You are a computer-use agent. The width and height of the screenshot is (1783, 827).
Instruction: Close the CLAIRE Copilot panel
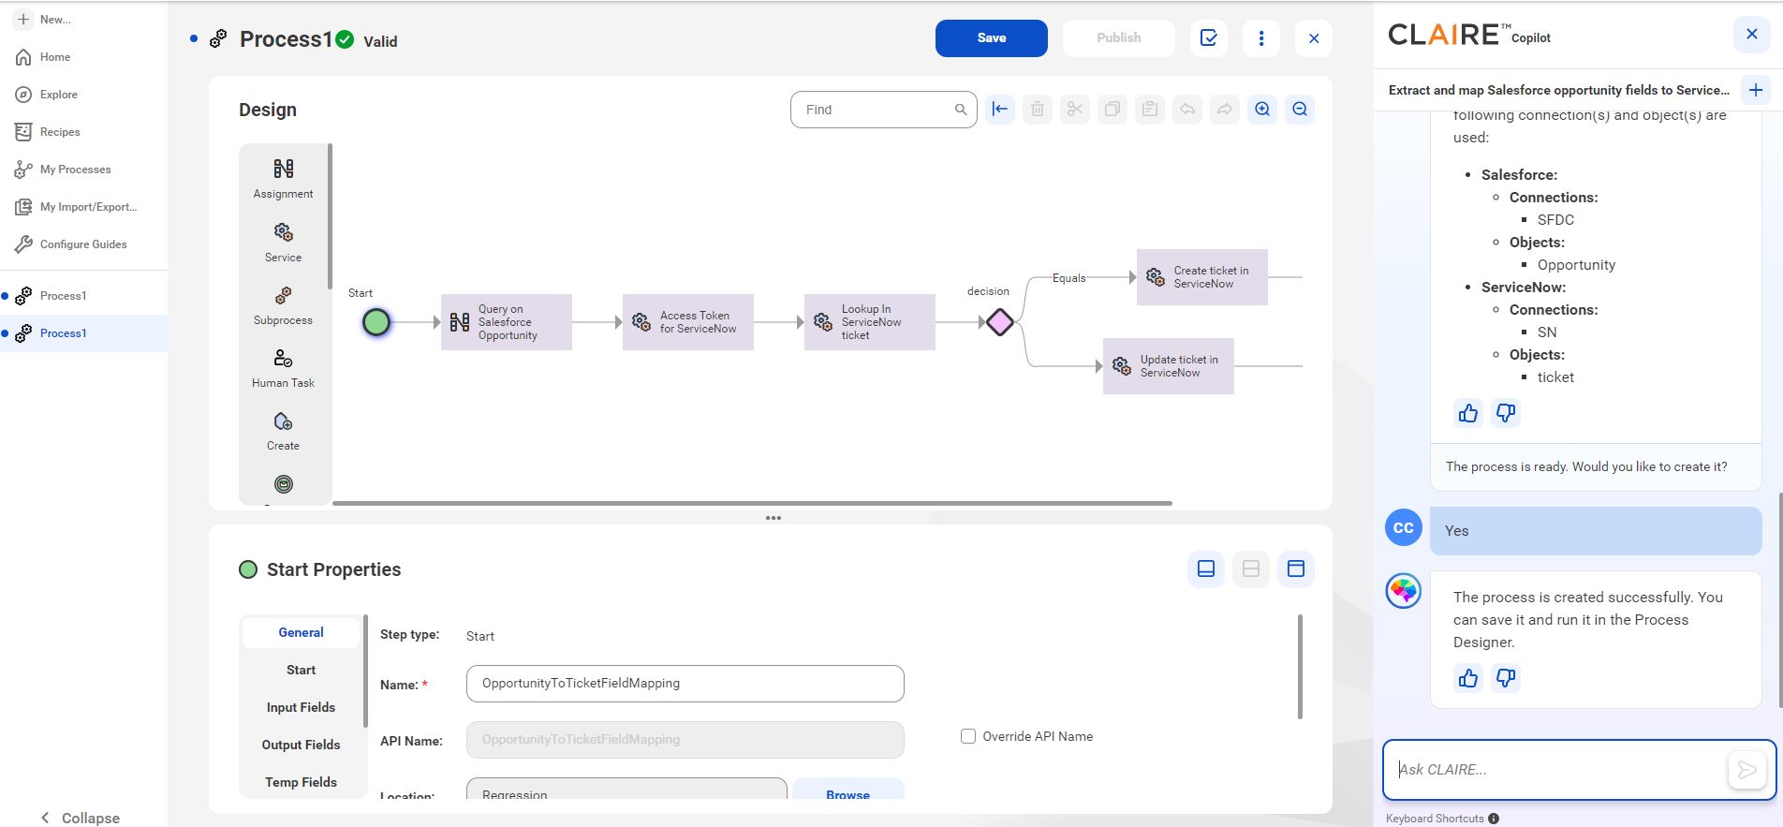click(1752, 35)
